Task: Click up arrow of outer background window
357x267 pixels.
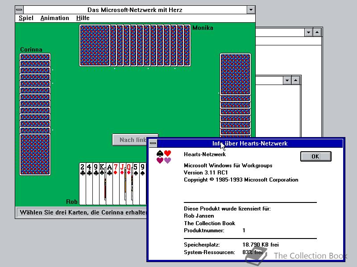Action: (x=317, y=32)
